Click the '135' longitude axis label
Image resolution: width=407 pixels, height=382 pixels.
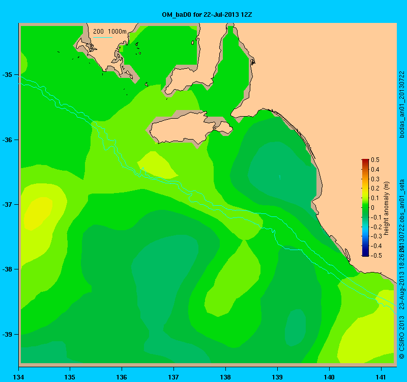click(70, 377)
